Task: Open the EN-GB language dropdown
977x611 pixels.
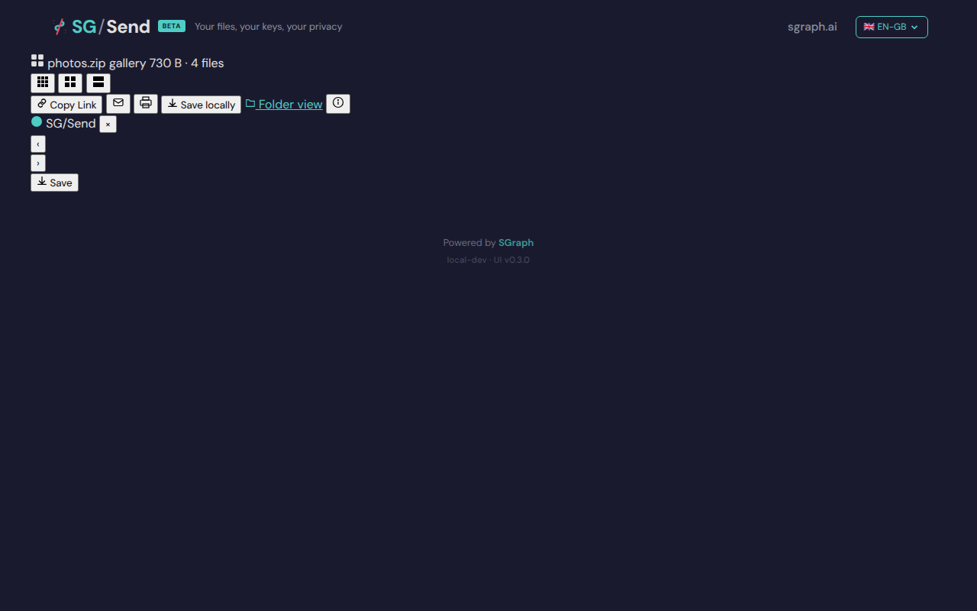Action: 891,27
